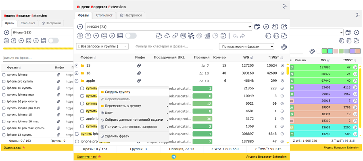Screen dimensions: 363x161
Task: Click the pie chart icon in the center toolbar
Action: [215, 36]
